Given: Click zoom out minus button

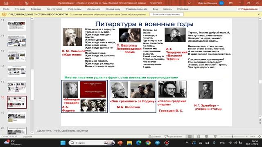Looking at the screenshot, I should 222,136.
